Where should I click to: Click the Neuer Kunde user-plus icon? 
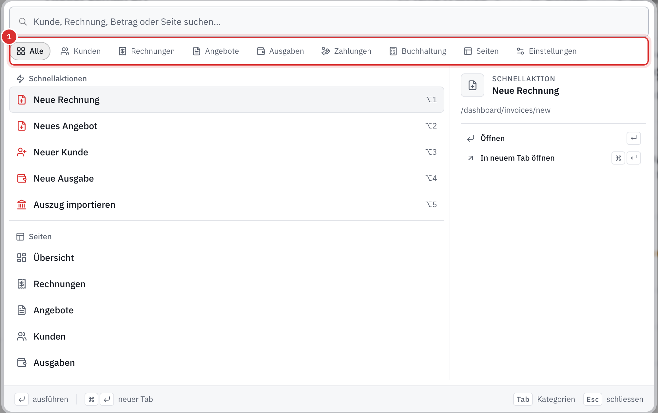[x=22, y=152]
